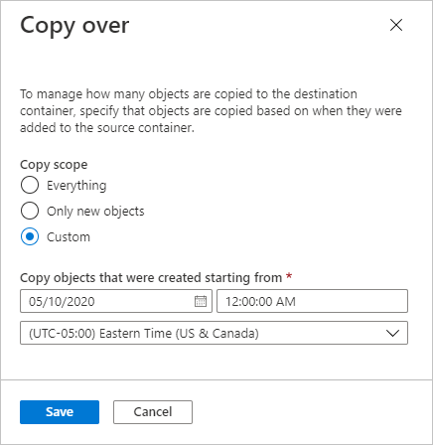Choose the Only new objects radio option
Image resolution: width=433 pixels, height=445 pixels.
30,211
